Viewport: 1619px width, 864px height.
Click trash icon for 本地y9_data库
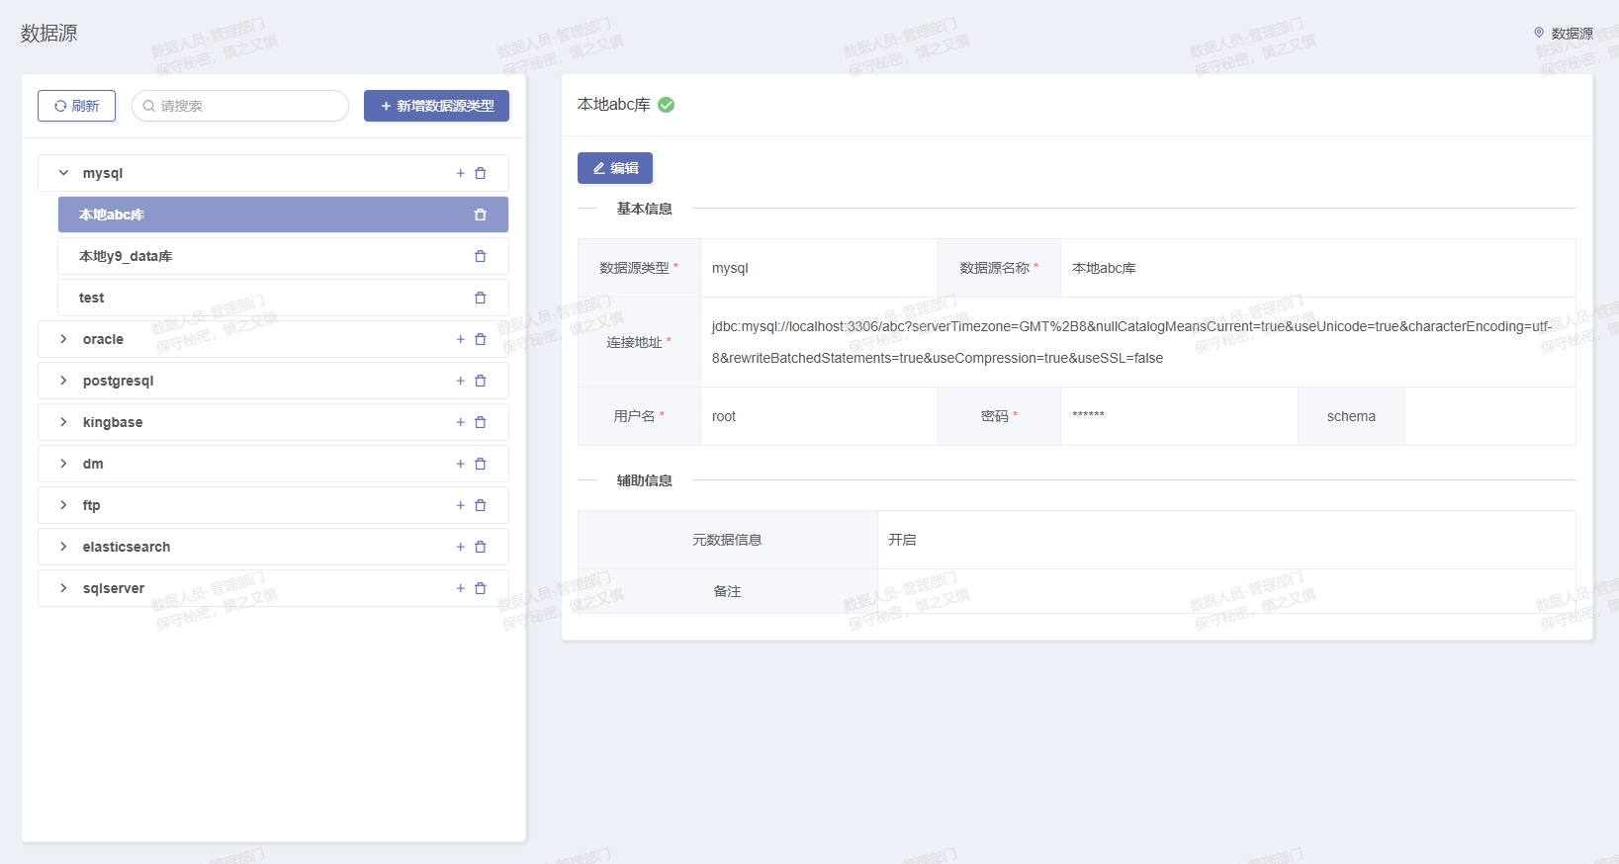480,256
